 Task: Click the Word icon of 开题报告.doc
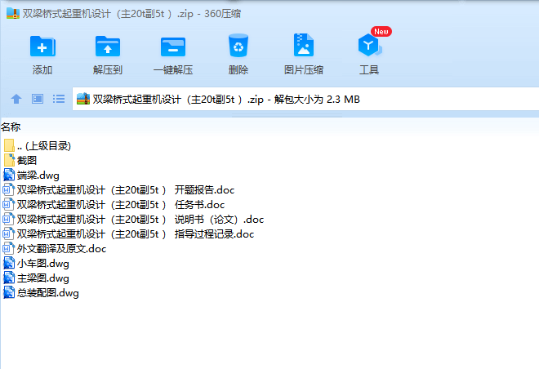point(9,189)
